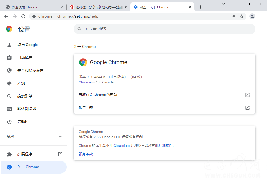Bookmark this page with the star icon
Image resolution: width=267 pixels, height=181 pixels.
(x=242, y=16)
